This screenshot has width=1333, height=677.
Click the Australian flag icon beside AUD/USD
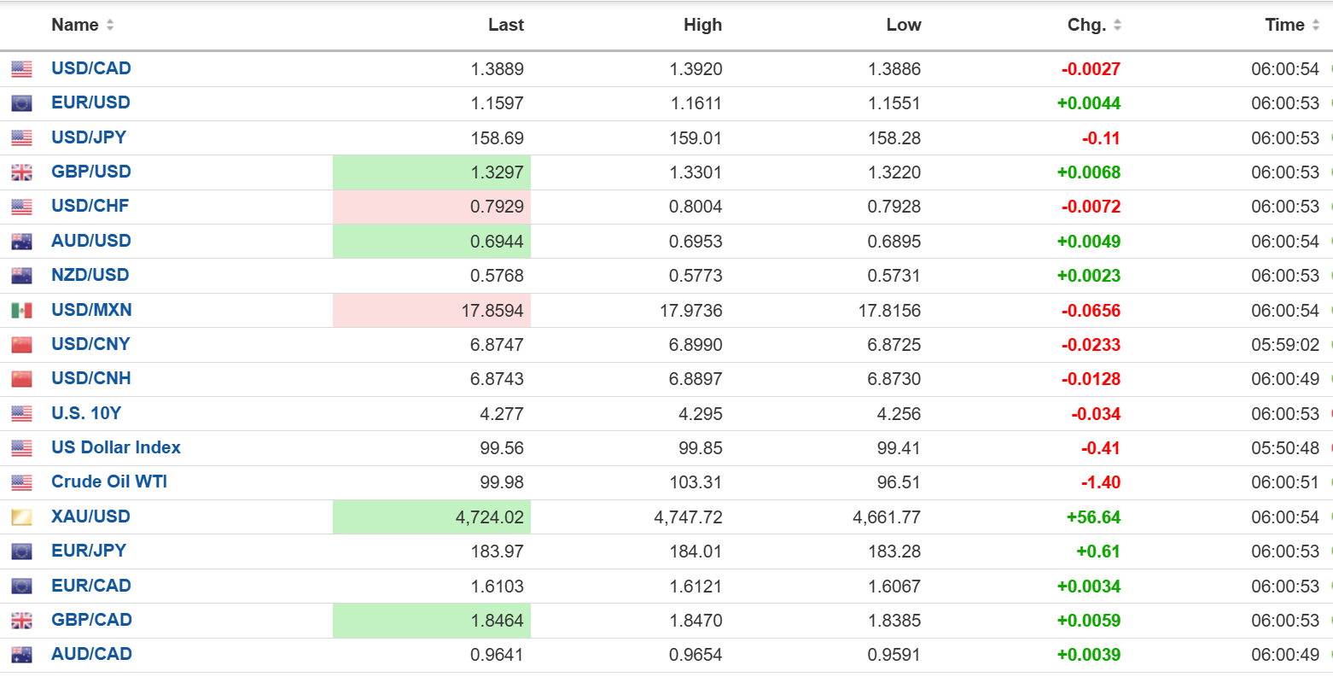[21, 242]
